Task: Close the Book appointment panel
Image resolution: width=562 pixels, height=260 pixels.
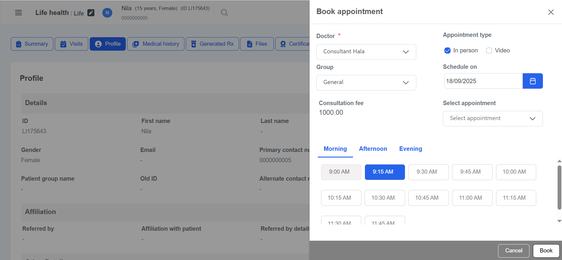Action: pyautogui.click(x=551, y=12)
